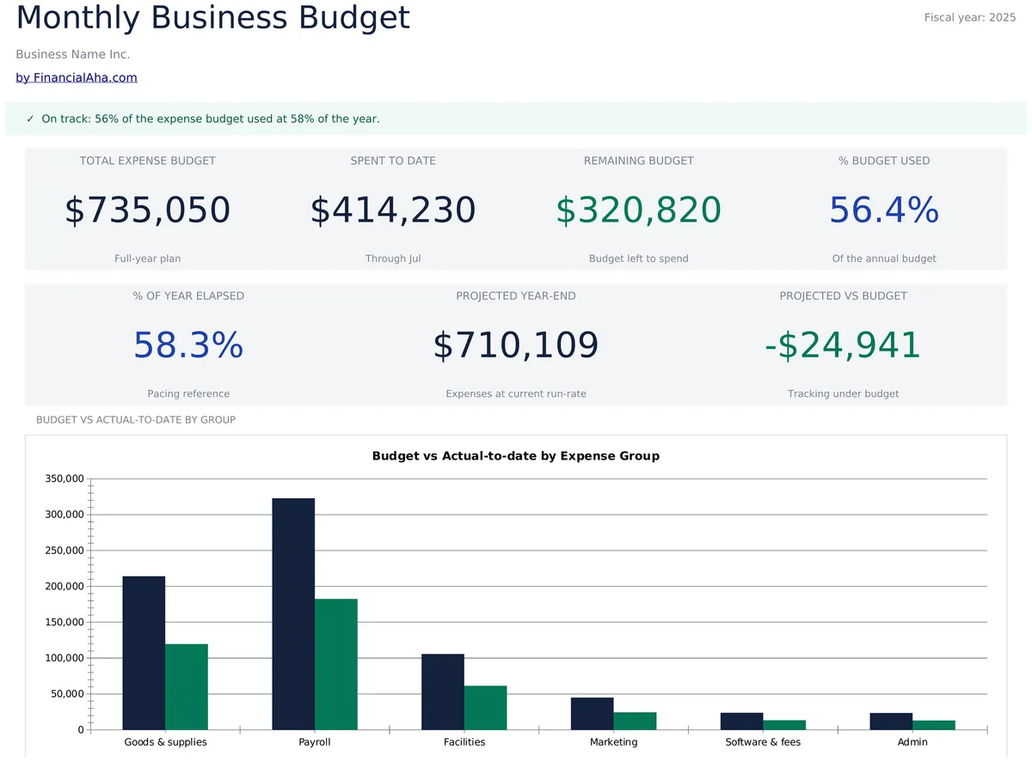This screenshot has width=1032, height=762.
Task: Click the PROJECTED YEAR-END heading
Action: tap(516, 296)
